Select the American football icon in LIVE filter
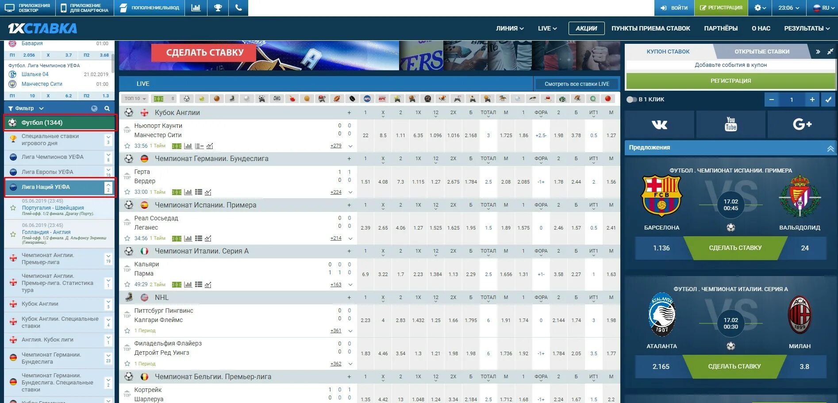Image resolution: width=838 pixels, height=403 pixels. pos(337,99)
